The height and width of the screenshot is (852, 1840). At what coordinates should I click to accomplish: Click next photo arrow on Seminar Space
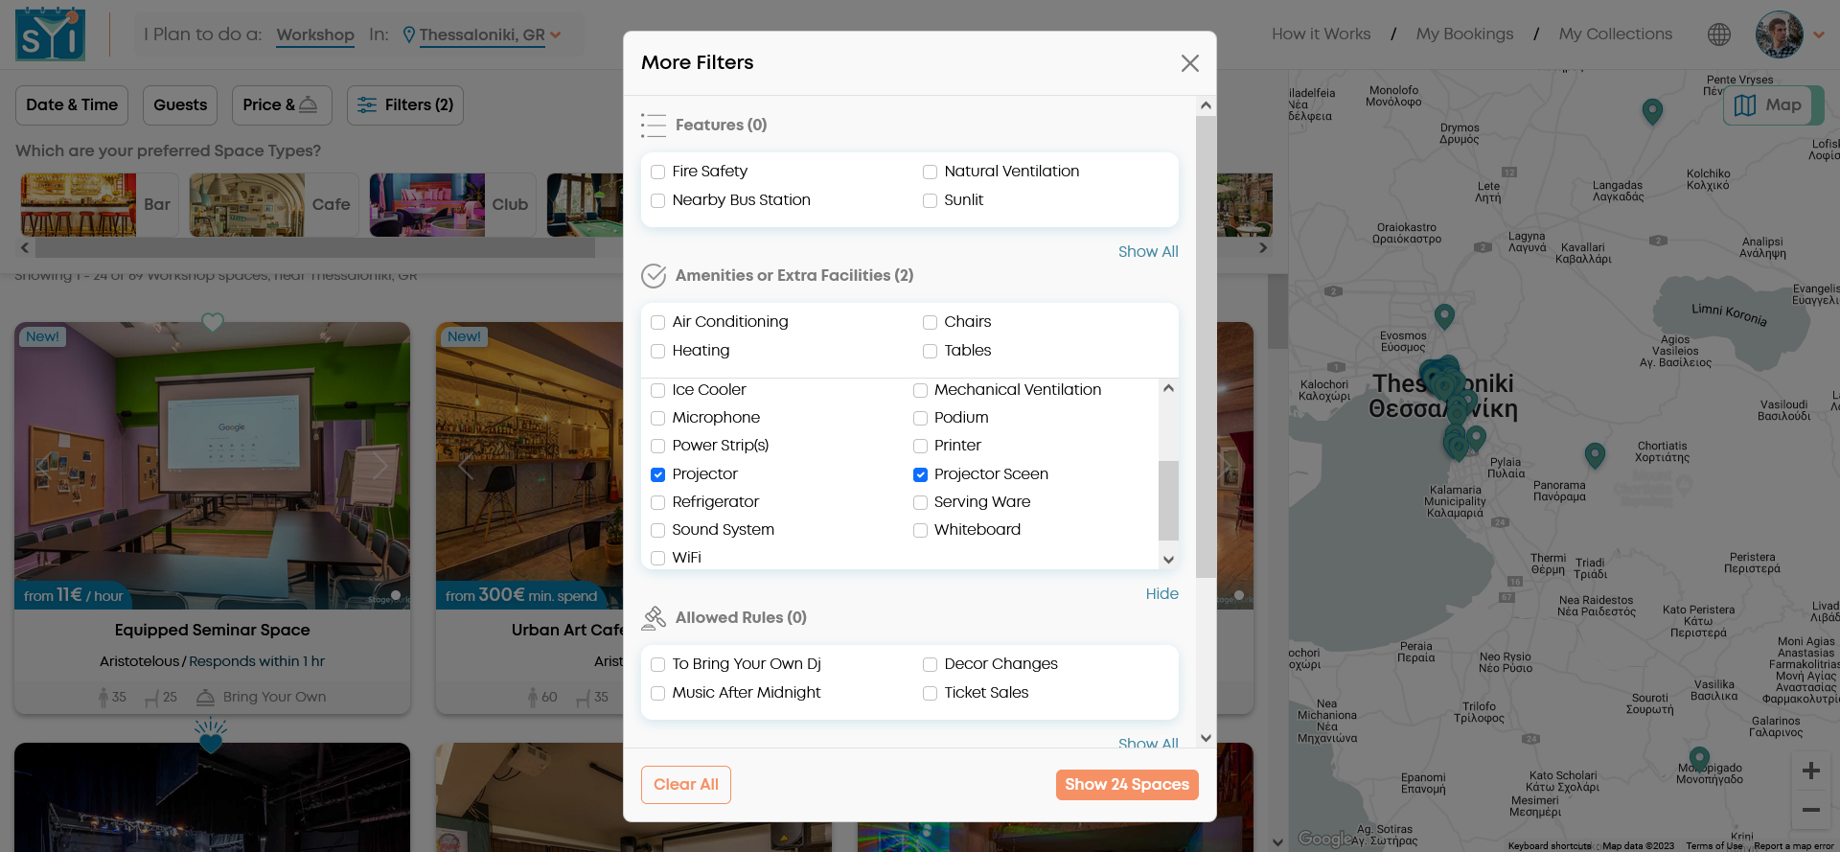coord(380,466)
